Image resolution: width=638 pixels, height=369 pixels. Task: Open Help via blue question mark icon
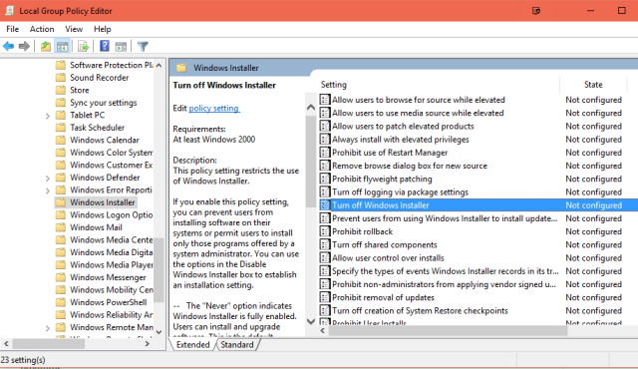(105, 46)
